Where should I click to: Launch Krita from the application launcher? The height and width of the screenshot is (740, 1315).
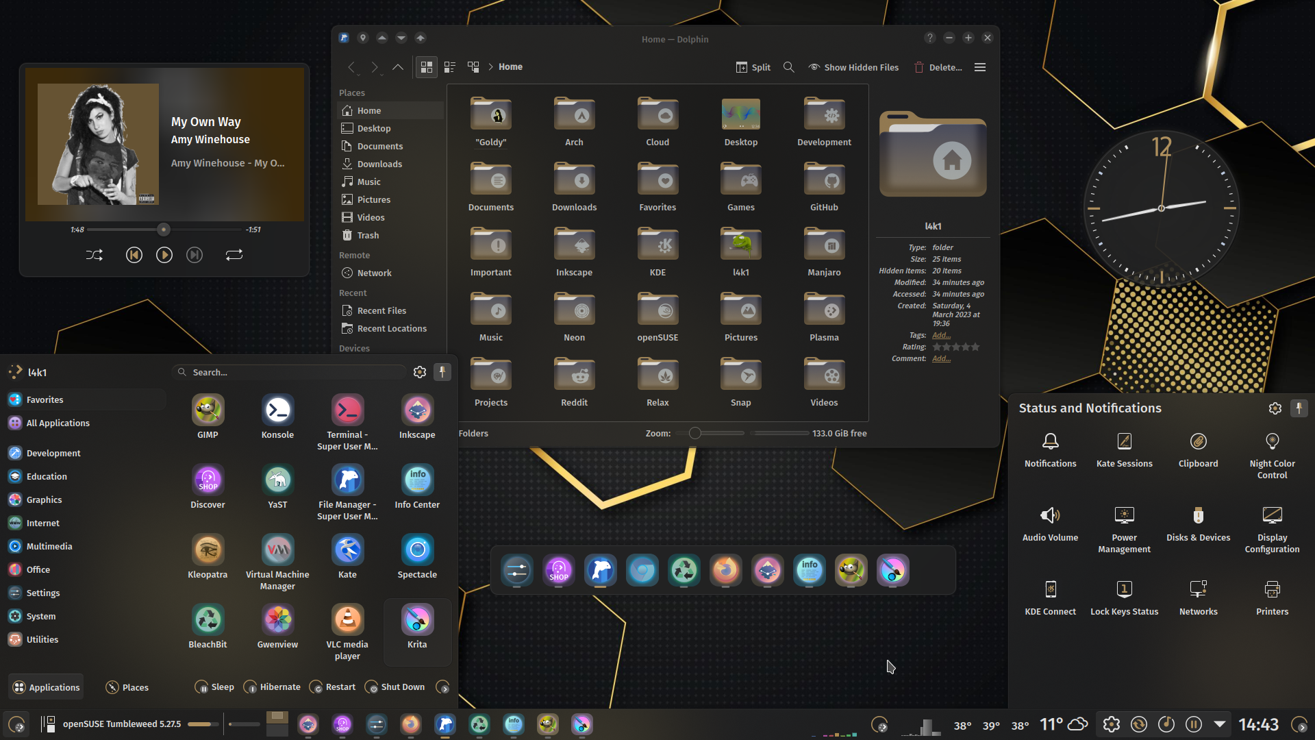pos(416,622)
